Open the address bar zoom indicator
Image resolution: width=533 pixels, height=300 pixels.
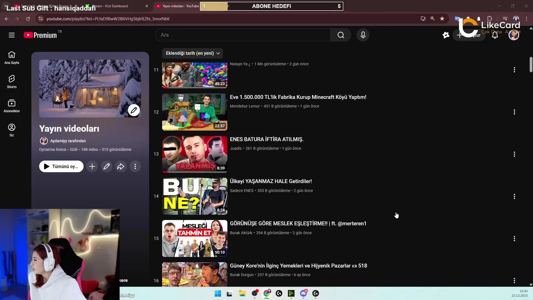(x=433, y=19)
